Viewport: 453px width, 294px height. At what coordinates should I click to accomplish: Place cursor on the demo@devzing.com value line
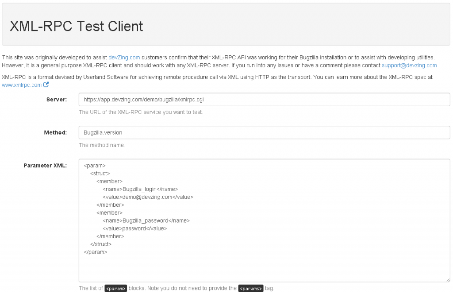tap(148, 197)
